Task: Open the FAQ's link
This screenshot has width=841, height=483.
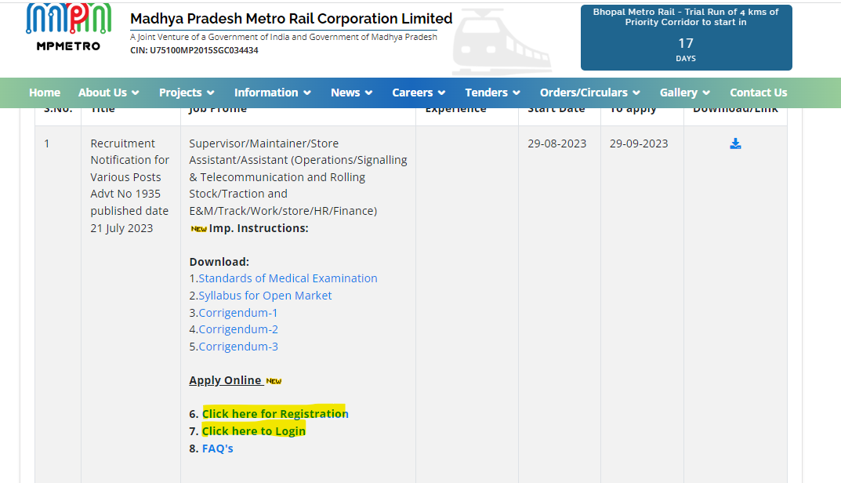Action: click(217, 448)
